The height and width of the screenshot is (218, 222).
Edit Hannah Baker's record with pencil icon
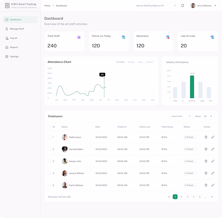tap(213, 149)
